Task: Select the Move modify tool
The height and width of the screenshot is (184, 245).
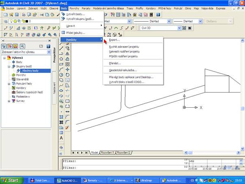Action: point(67,69)
